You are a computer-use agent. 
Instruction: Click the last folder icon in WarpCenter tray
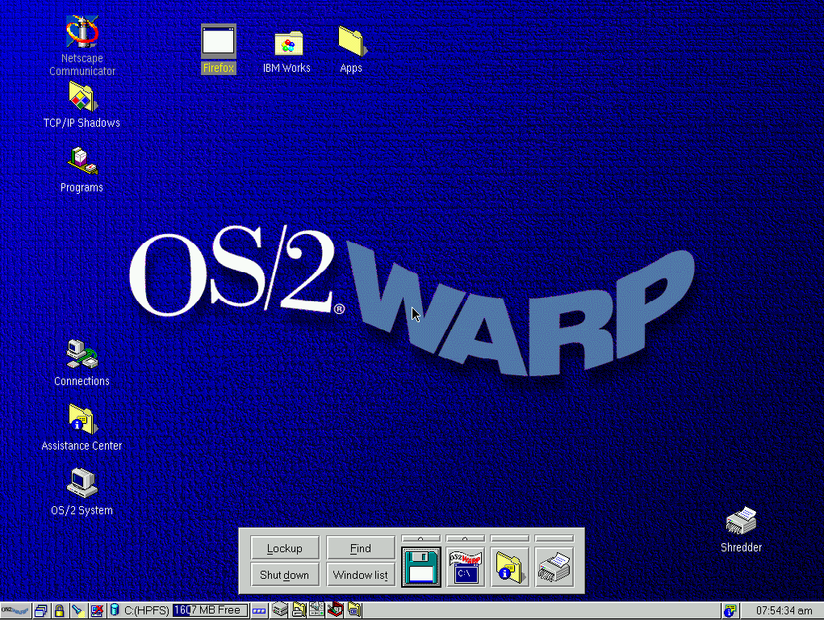pyautogui.click(x=355, y=610)
